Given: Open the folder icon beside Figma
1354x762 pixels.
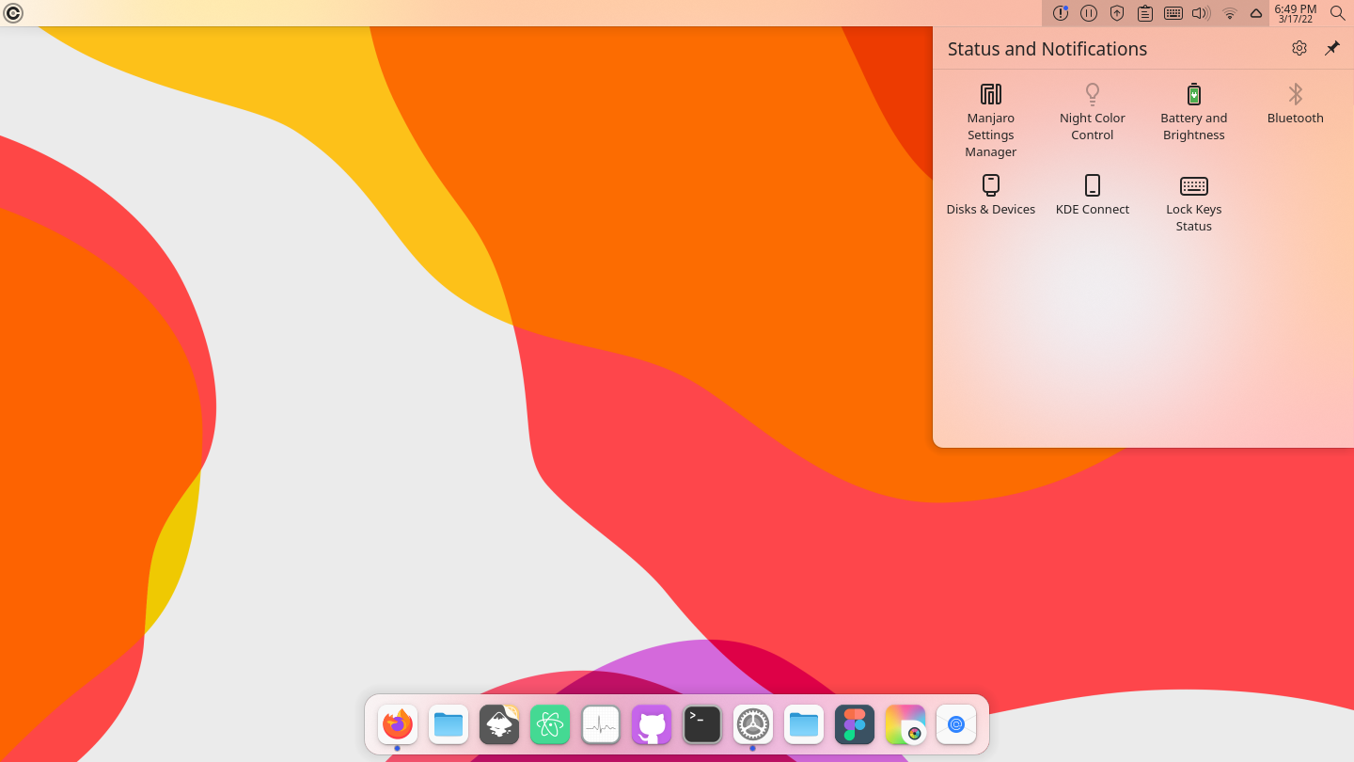Looking at the screenshot, I should tap(804, 724).
